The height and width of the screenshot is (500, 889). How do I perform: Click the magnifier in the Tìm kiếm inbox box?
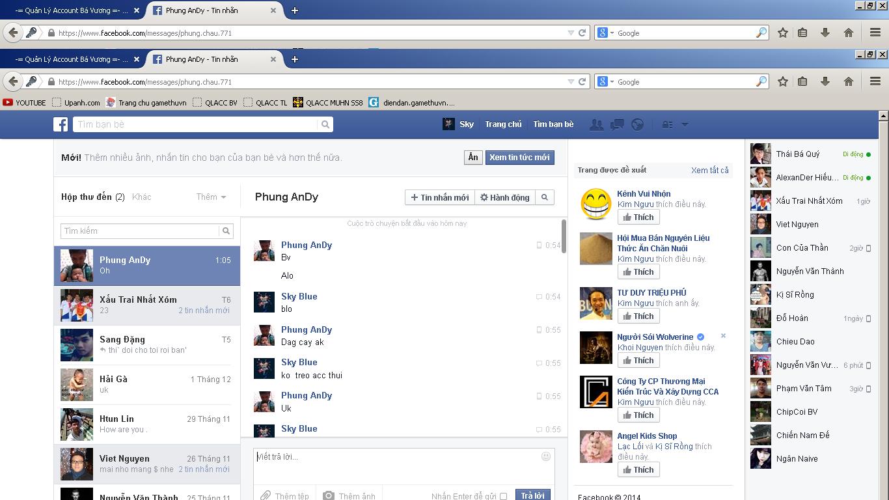click(x=226, y=230)
